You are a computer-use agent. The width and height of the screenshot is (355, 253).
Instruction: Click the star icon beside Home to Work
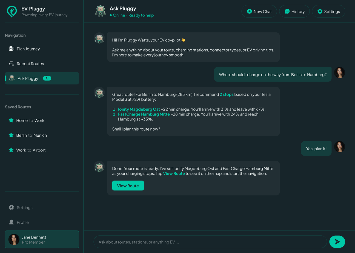(x=11, y=120)
